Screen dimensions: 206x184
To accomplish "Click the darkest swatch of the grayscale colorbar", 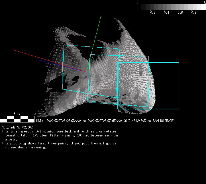I will pos(139,7).
